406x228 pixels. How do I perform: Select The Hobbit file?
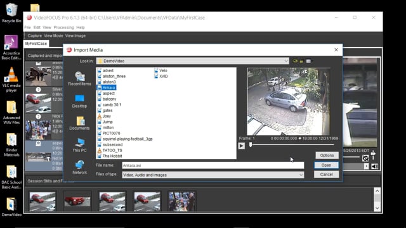pyautogui.click(x=110, y=156)
